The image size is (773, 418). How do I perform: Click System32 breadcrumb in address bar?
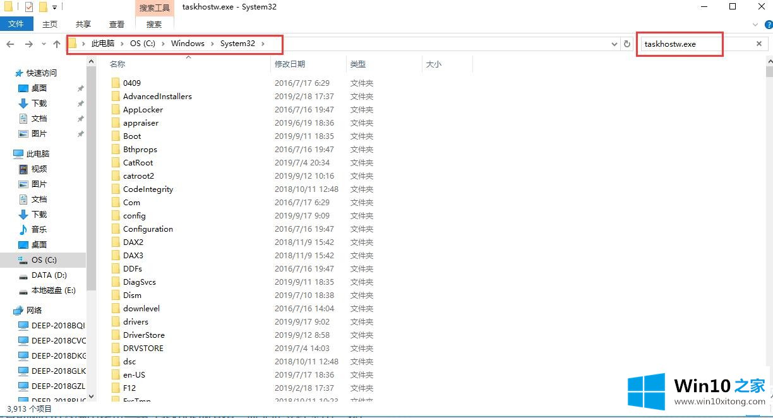pyautogui.click(x=237, y=44)
